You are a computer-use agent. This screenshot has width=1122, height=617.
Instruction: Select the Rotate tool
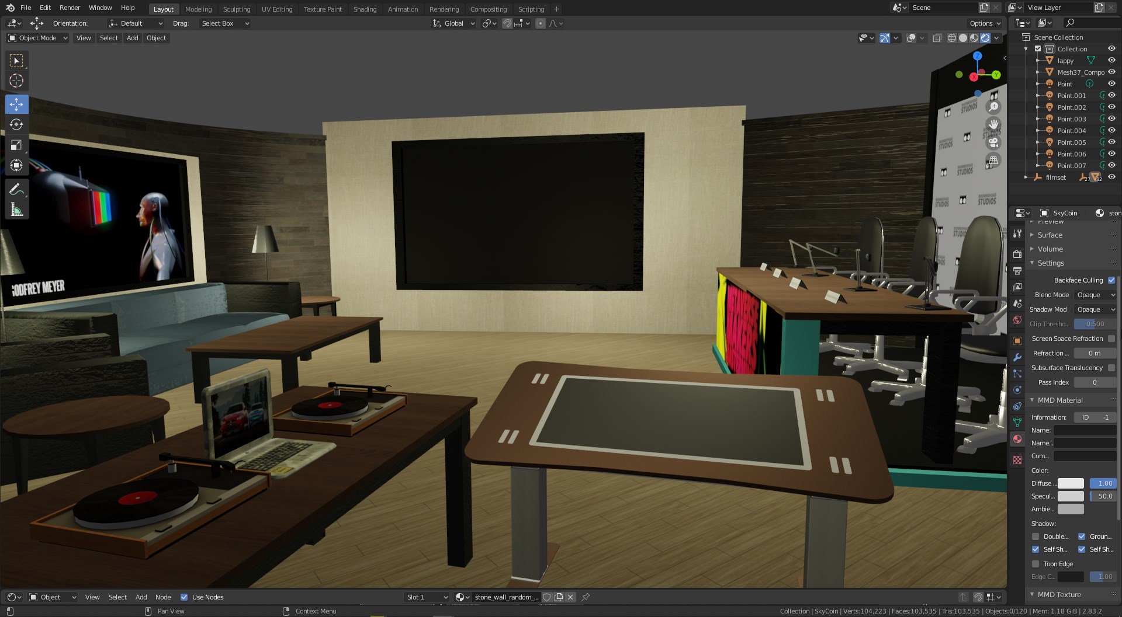16,125
